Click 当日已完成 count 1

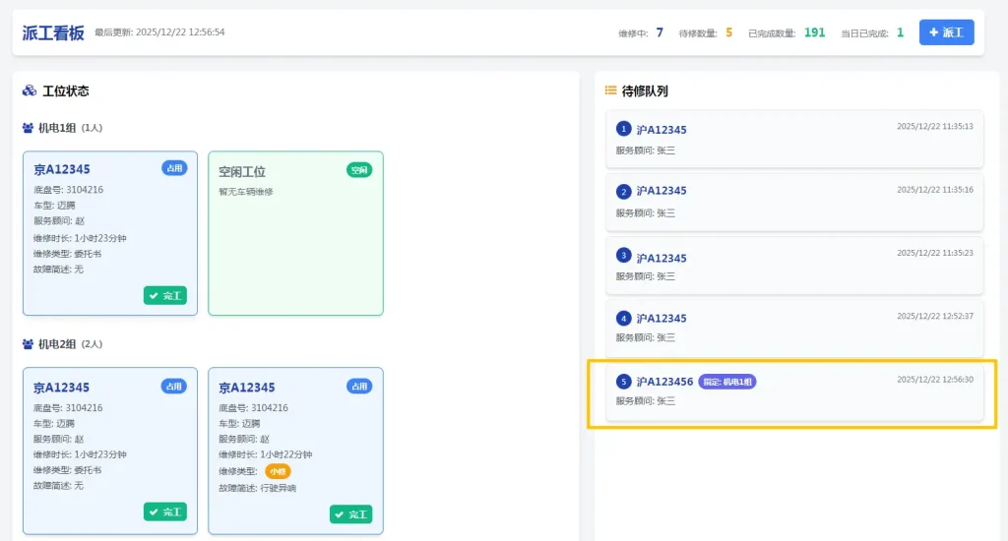click(900, 32)
